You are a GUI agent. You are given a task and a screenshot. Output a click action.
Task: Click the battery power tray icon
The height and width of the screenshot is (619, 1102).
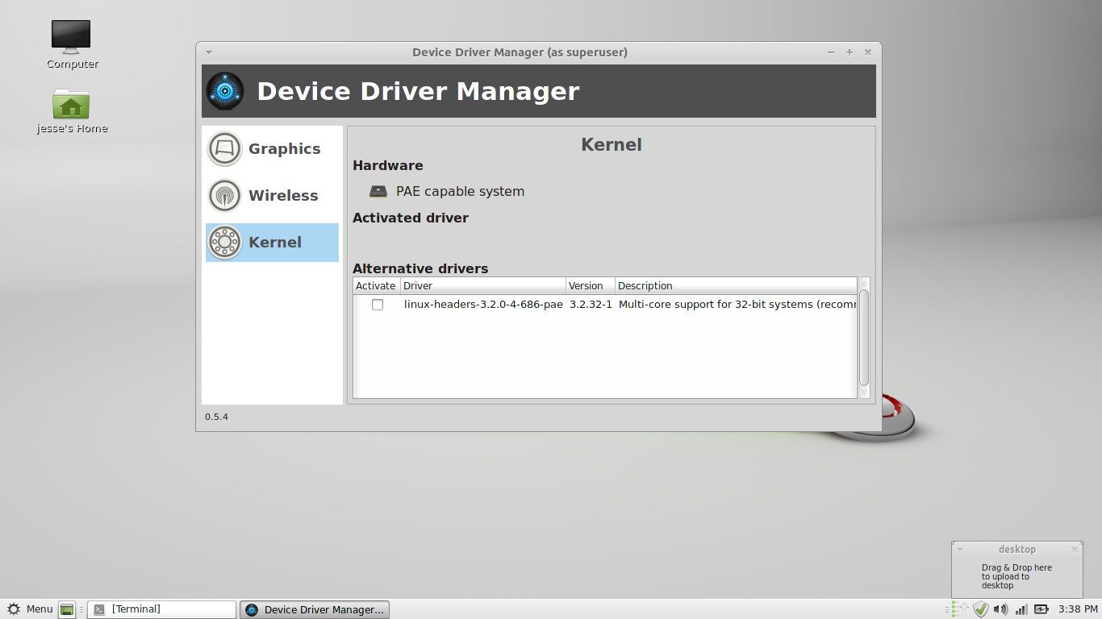pos(1041,609)
